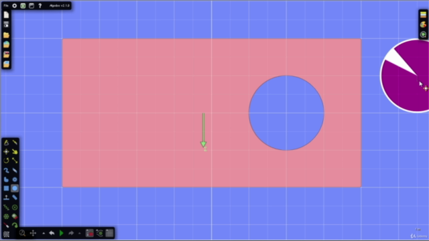Click the window layout icon in top bar
The width and height of the screenshot is (429, 241).
pyautogui.click(x=32, y=6)
